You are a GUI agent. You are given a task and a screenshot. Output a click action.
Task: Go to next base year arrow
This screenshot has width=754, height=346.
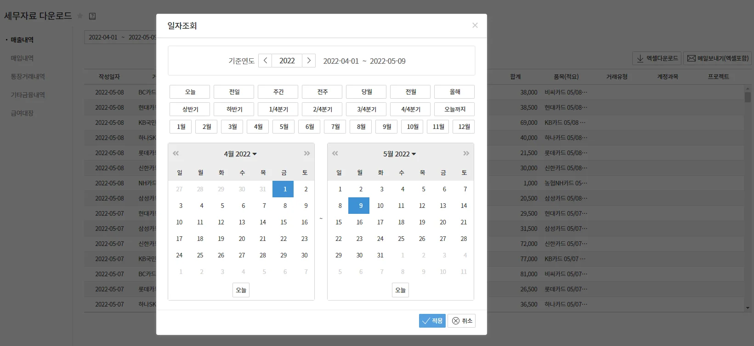point(309,61)
